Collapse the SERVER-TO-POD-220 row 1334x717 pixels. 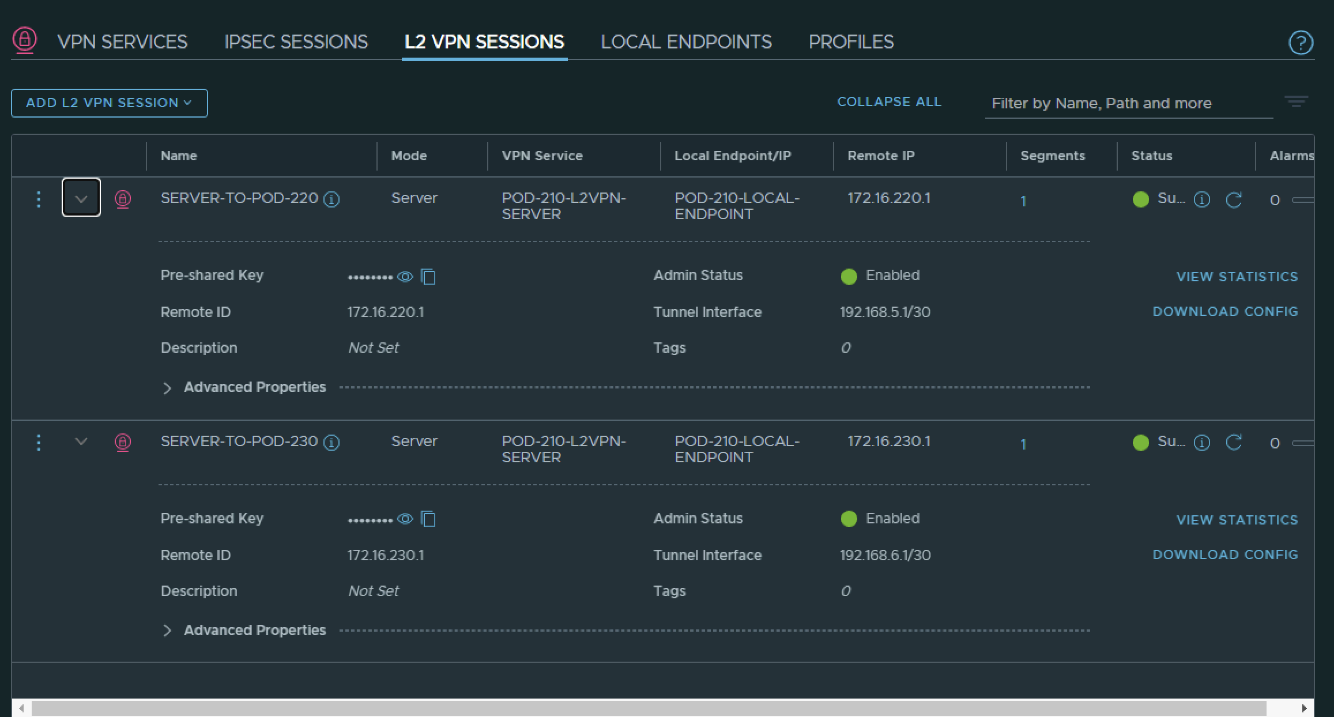[81, 198]
